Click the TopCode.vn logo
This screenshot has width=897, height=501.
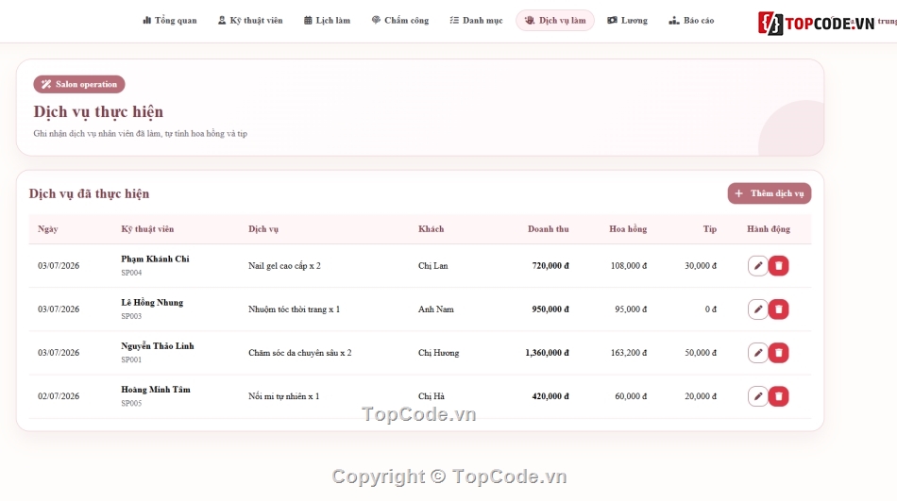pyautogui.click(x=817, y=24)
